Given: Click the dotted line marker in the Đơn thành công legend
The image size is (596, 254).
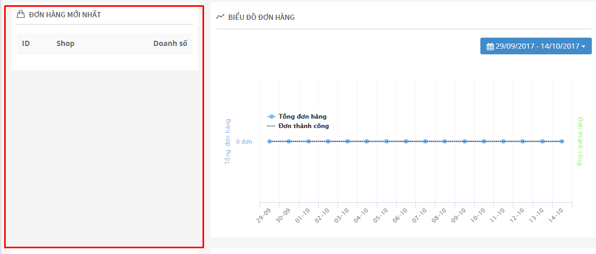Looking at the screenshot, I should [x=271, y=126].
